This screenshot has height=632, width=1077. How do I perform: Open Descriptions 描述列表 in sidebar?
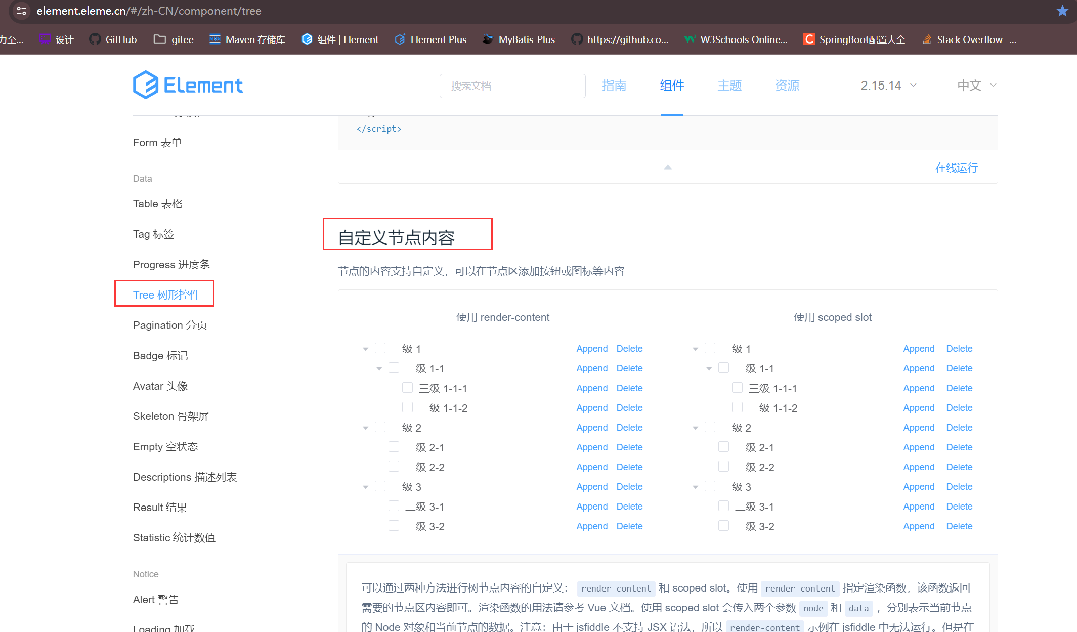(x=185, y=477)
